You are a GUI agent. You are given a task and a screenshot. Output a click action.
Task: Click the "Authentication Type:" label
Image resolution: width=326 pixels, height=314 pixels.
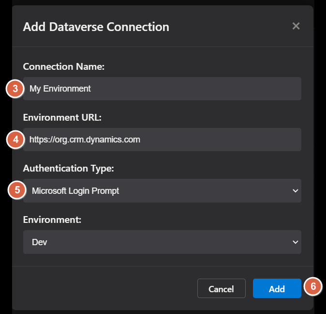point(68,168)
